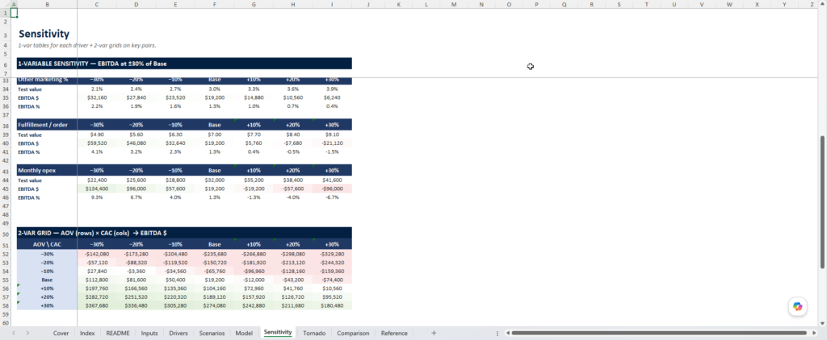The height and width of the screenshot is (340, 827).
Task: Open the Tornado sheet tab
Action: (314, 334)
